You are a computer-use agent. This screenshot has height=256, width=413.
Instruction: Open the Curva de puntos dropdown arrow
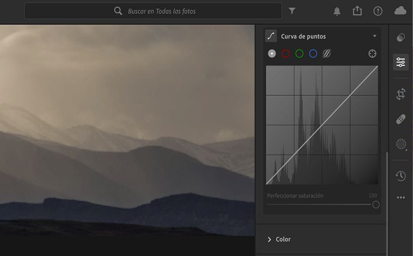pyautogui.click(x=375, y=36)
